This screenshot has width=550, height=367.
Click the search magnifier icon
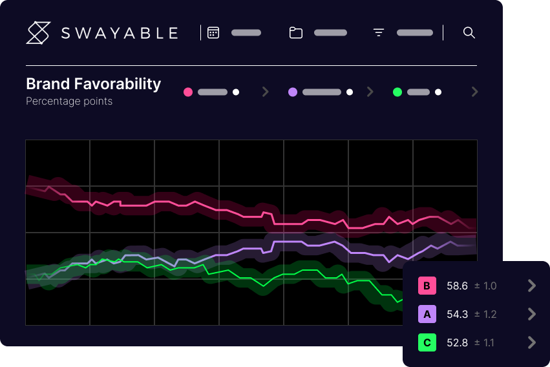[469, 32]
